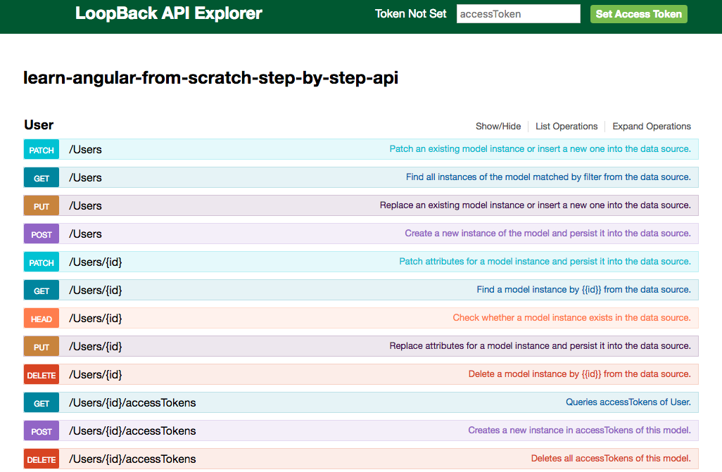
Task: Click 'Replace attributes for a model instance' description
Action: pos(540,345)
